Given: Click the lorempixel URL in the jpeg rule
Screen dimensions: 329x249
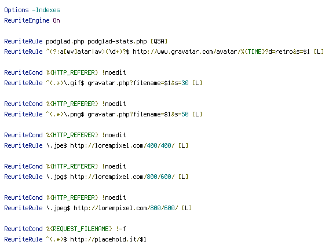Looking at the screenshot, I should (126, 208).
